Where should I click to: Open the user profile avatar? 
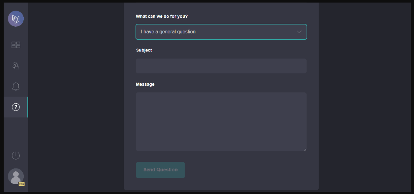tap(15, 176)
